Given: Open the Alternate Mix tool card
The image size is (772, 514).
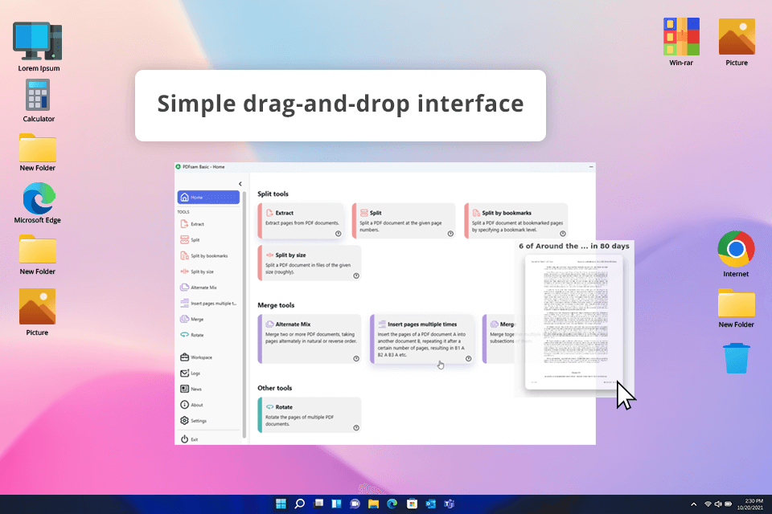Looking at the screenshot, I should click(309, 339).
